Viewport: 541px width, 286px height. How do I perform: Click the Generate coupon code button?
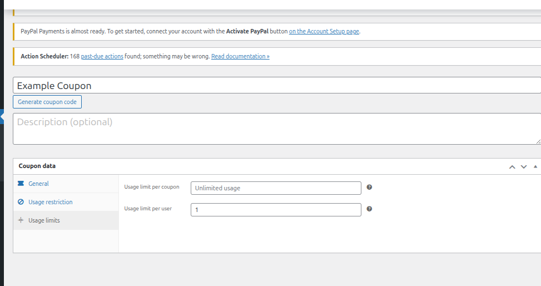47,102
